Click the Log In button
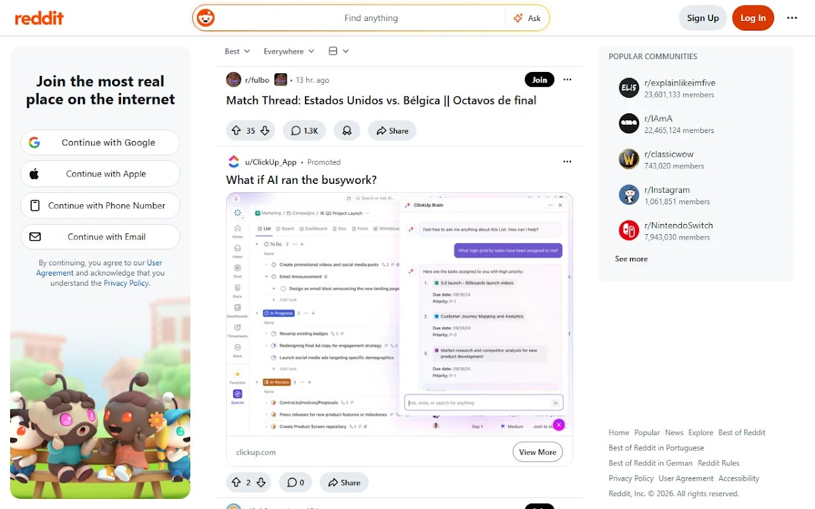Viewport: 815px width, 509px height. click(753, 18)
